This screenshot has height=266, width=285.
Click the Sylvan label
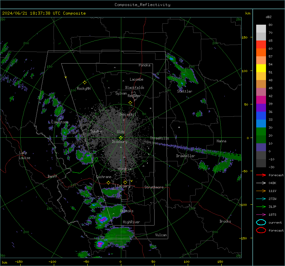(x=121, y=93)
